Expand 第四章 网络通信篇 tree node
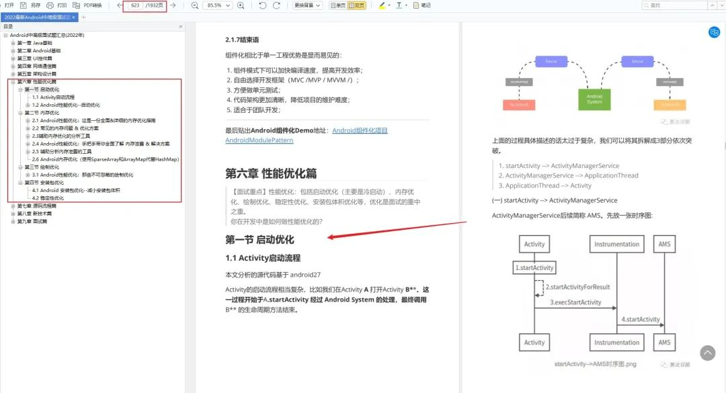The height and width of the screenshot is (393, 726). (13, 67)
